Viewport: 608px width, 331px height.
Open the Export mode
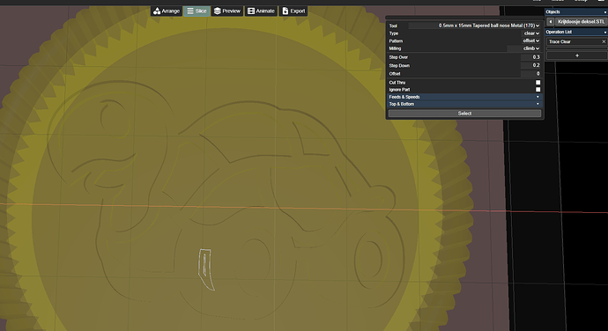293,11
